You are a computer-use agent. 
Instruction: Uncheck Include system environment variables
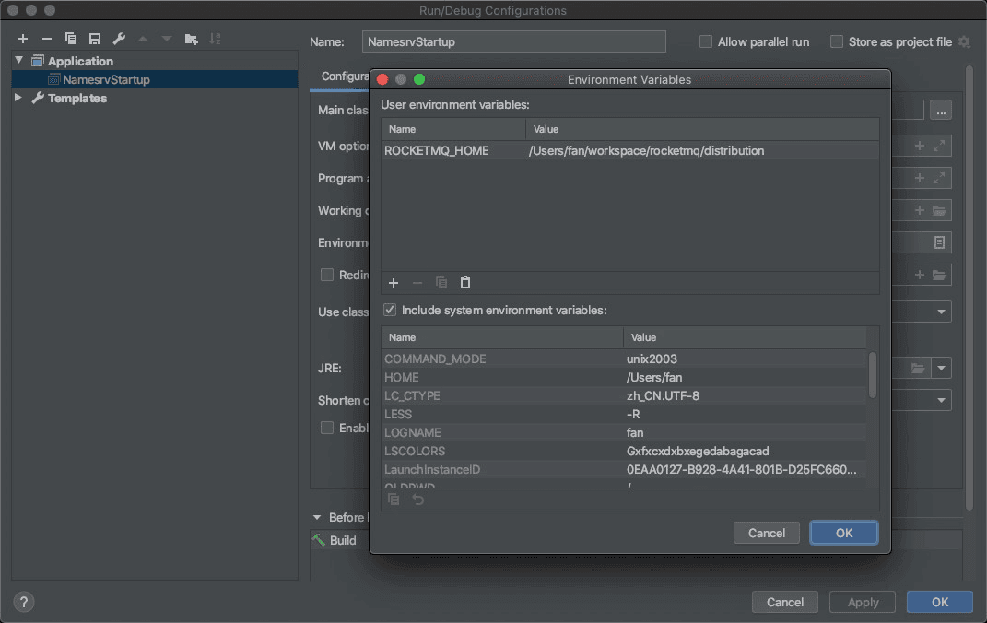390,311
